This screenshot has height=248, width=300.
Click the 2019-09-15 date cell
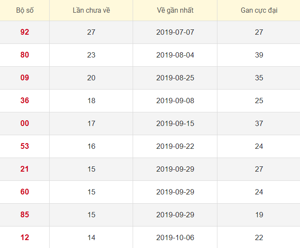point(175,123)
